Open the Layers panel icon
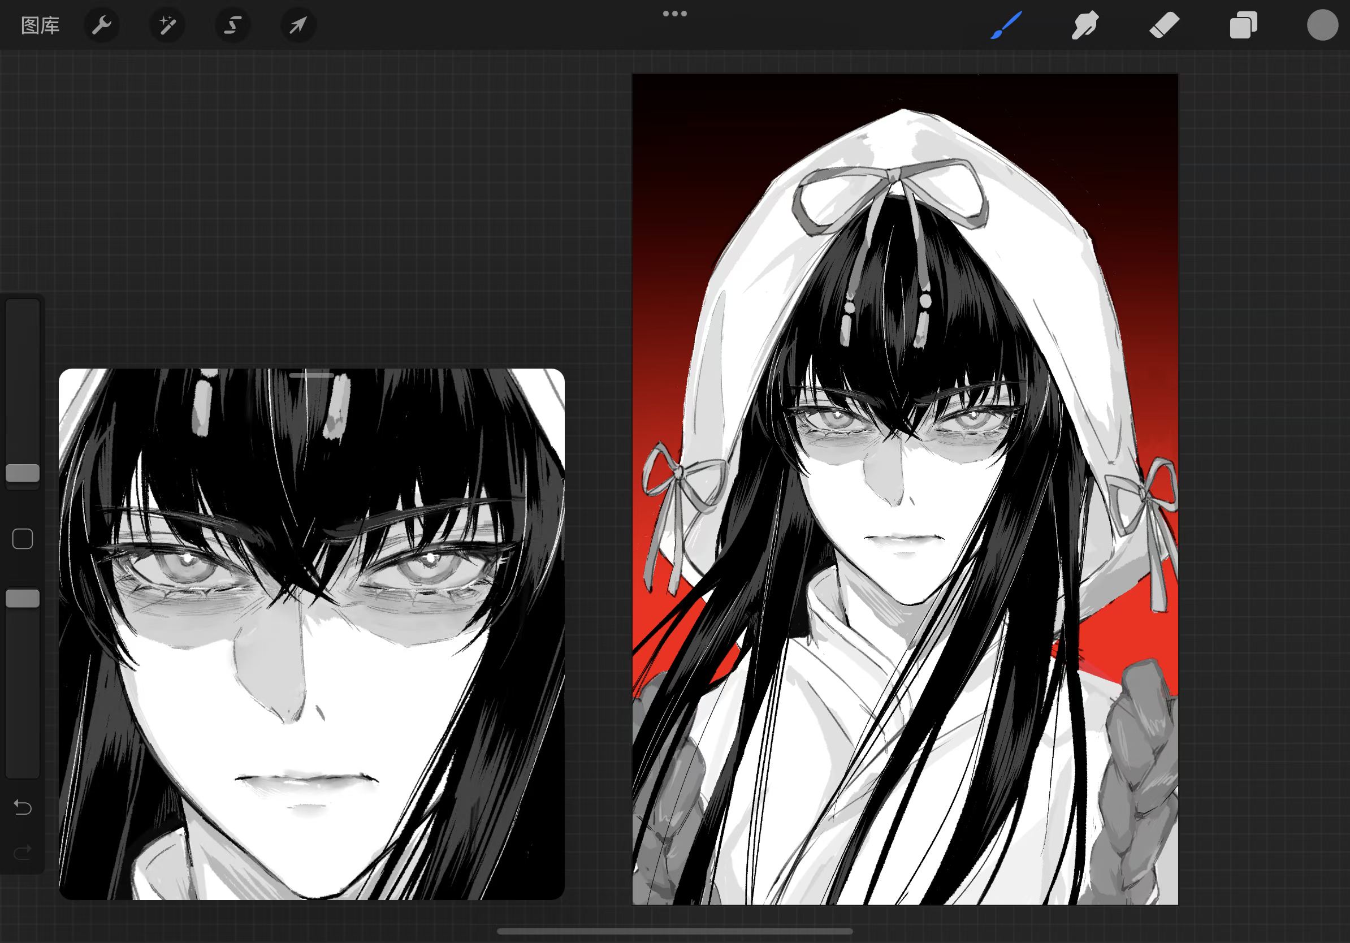 pos(1243,25)
